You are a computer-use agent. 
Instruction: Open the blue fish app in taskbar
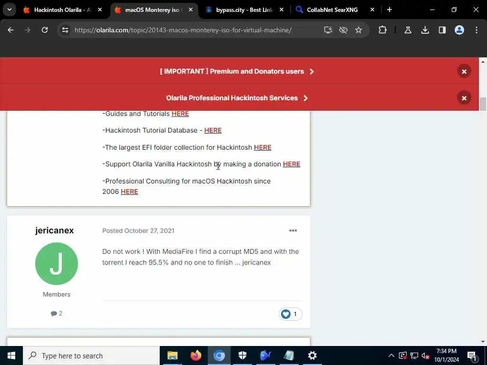[265, 355]
